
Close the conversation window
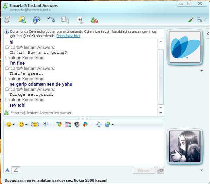[x=200, y=4]
